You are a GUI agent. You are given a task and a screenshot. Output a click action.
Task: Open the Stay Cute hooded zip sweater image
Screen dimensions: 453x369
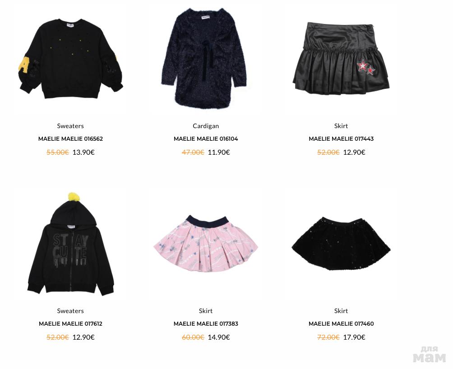(70, 244)
